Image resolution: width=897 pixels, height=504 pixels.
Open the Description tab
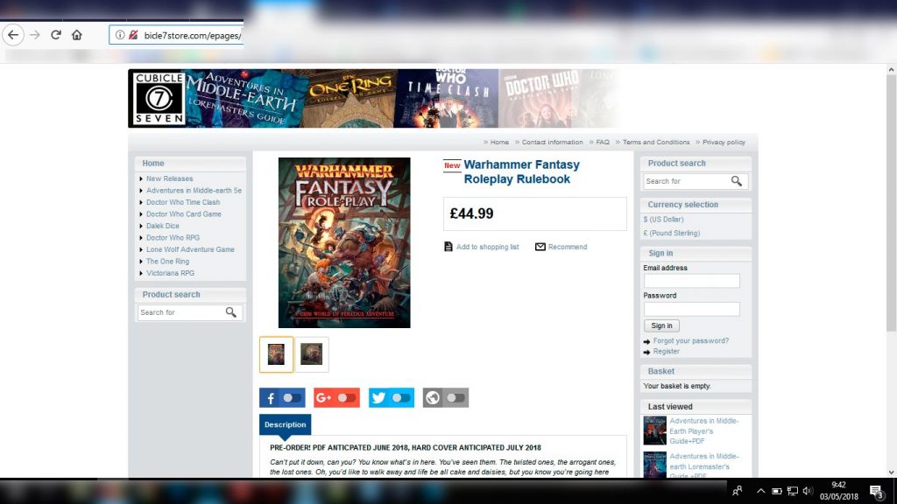click(x=285, y=424)
